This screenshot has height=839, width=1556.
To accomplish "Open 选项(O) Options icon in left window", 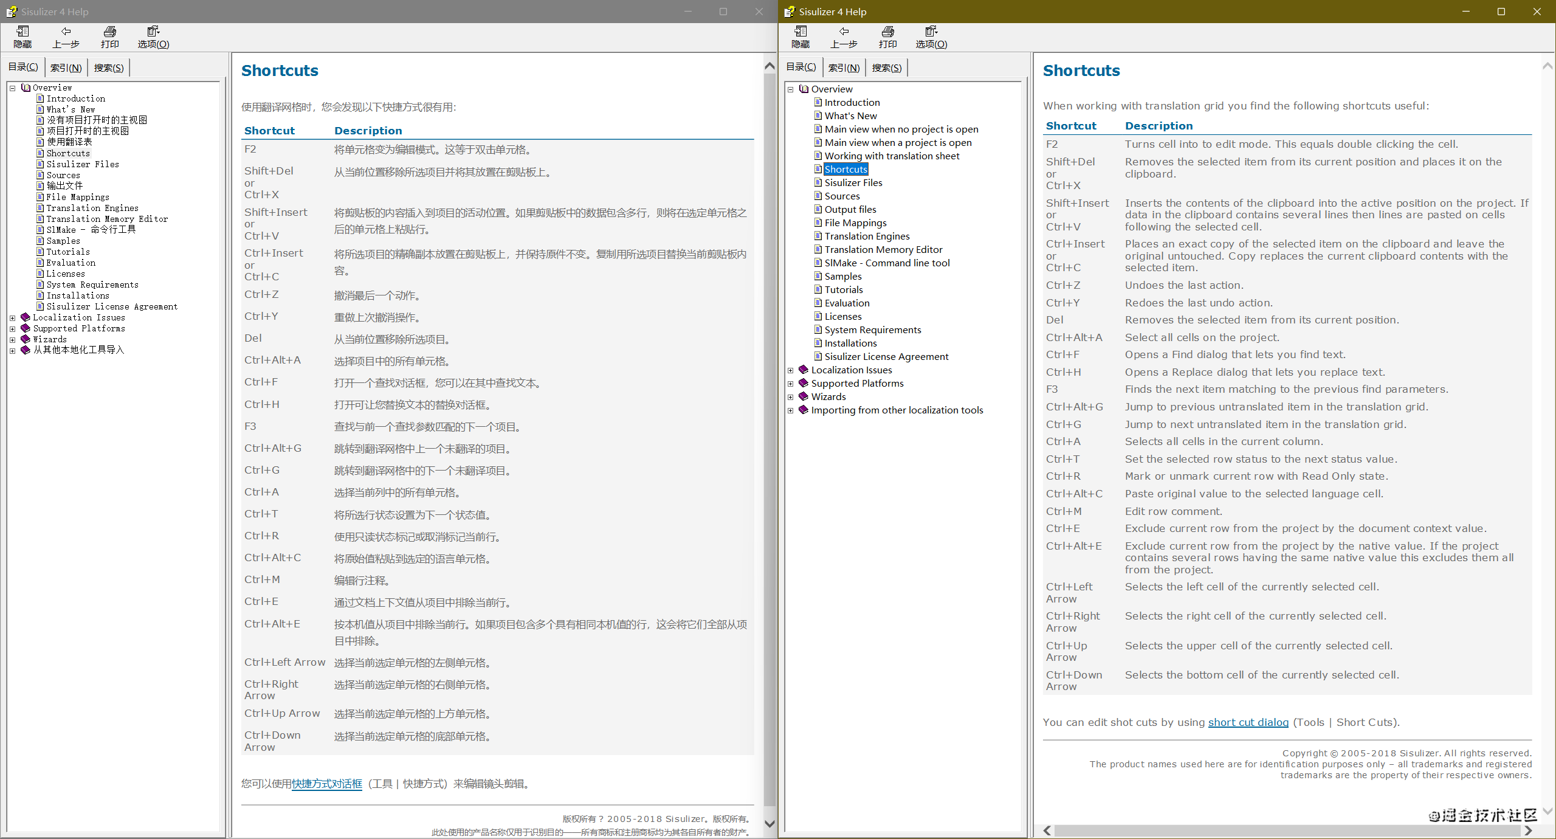I will point(153,32).
